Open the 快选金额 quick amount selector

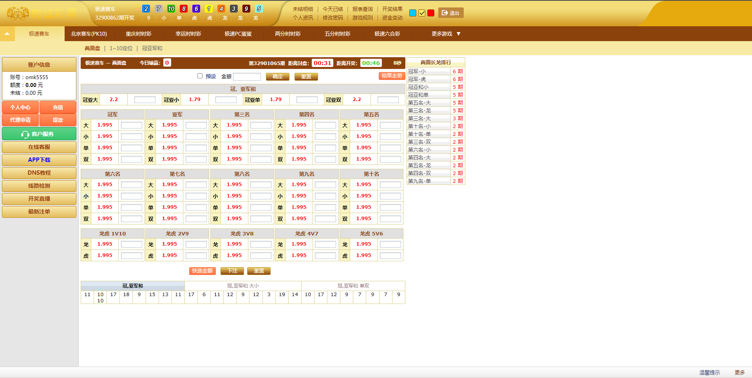[202, 271]
